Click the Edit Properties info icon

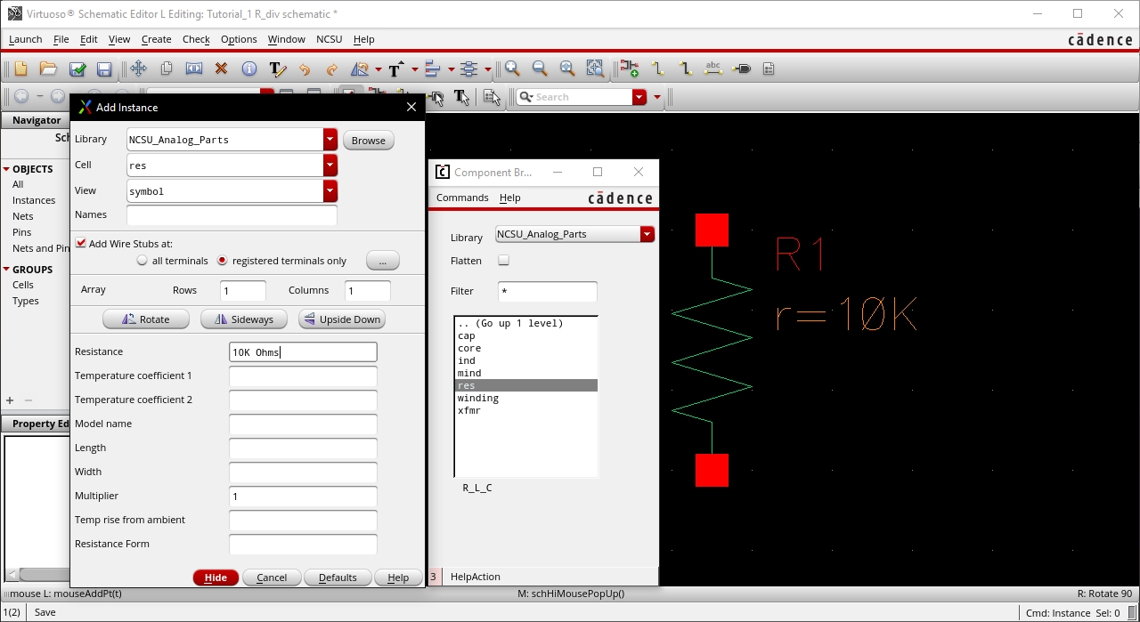249,69
